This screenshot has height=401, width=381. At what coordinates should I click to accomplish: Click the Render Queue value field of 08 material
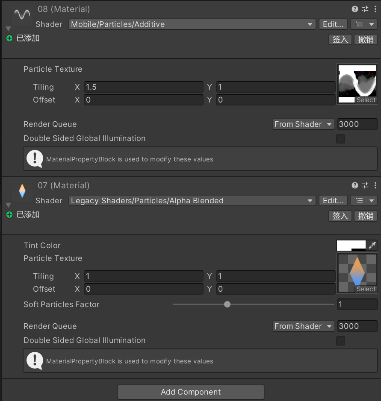click(x=357, y=124)
